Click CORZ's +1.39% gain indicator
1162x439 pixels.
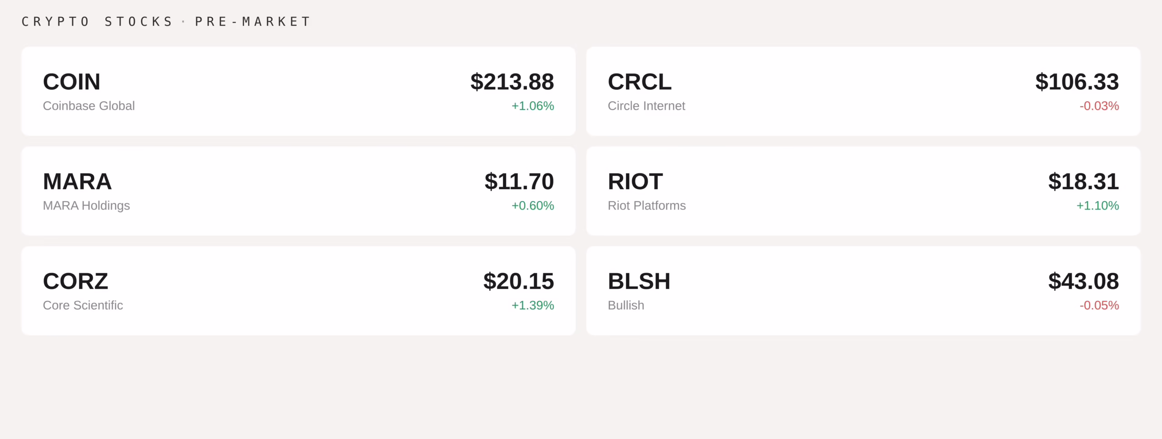[532, 305]
